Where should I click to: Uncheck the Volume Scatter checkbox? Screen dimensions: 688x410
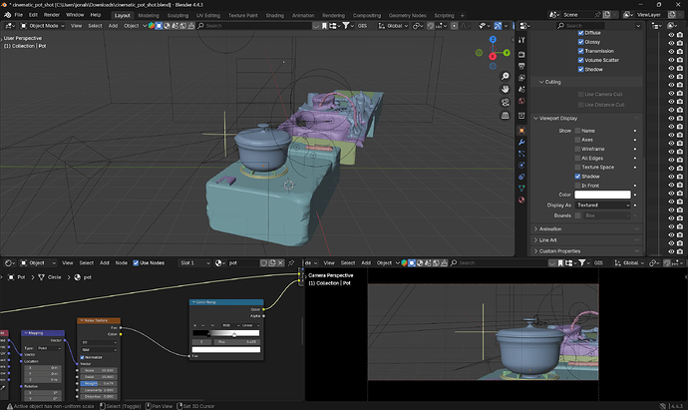coord(580,60)
